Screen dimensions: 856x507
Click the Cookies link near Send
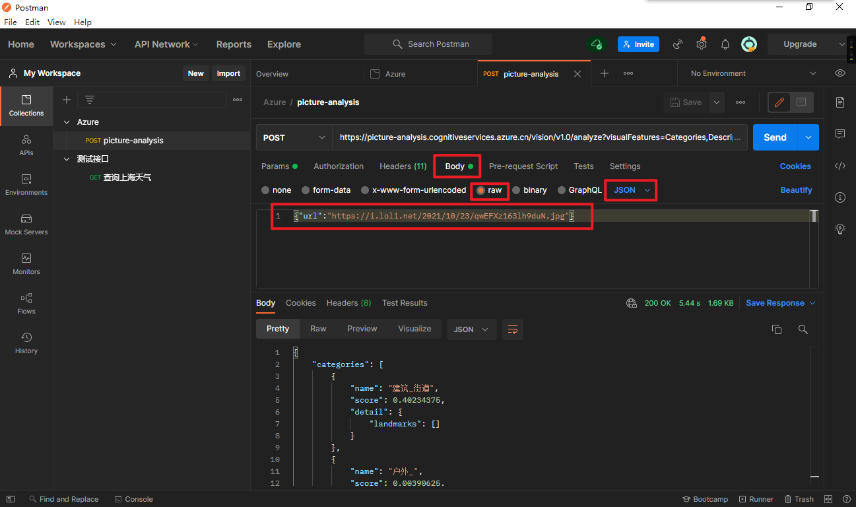click(x=795, y=166)
